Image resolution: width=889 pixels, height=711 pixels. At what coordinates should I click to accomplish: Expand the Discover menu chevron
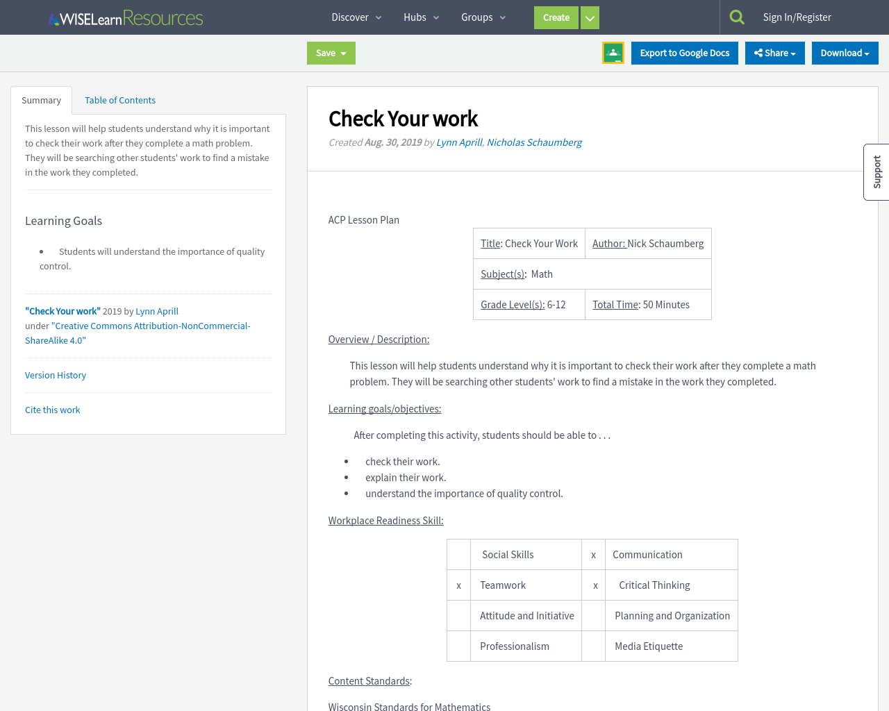(378, 17)
